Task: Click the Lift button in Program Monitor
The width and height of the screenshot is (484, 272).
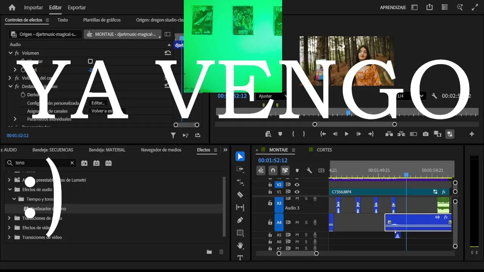Action: [x=389, y=134]
